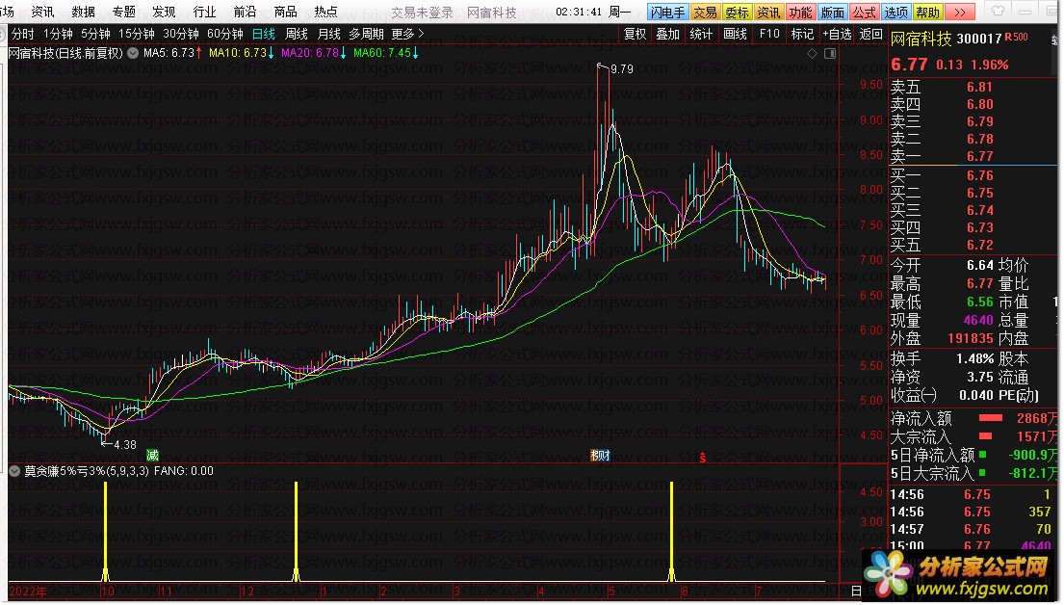
Task: Click the 2022年 timeline label
Action: tap(28, 592)
